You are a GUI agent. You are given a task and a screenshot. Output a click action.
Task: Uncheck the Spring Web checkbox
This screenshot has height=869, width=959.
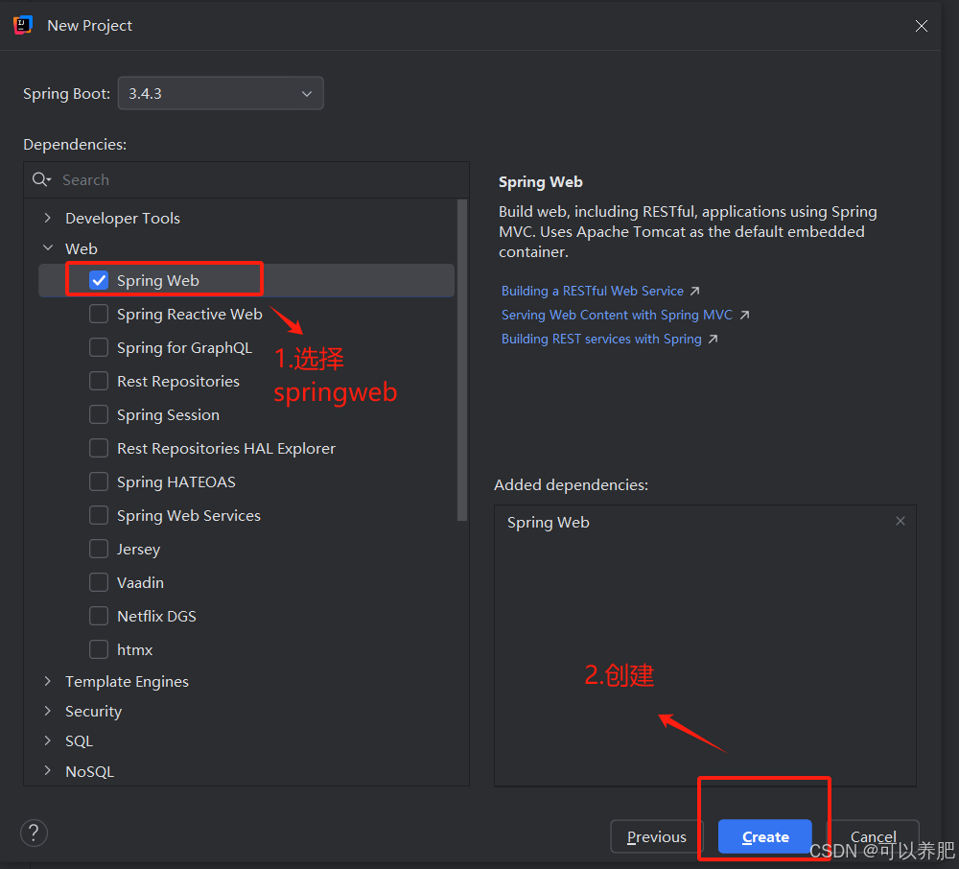[x=99, y=280]
